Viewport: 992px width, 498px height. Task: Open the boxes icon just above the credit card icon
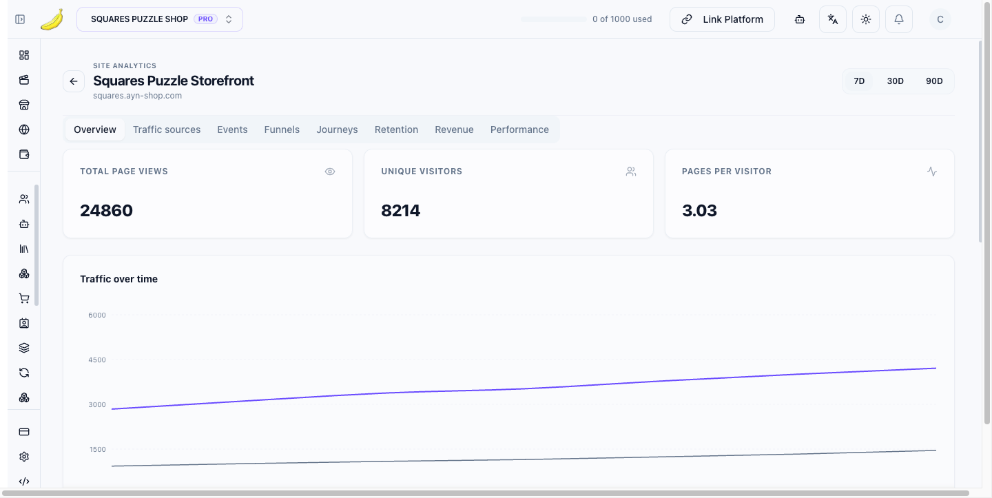[24, 397]
